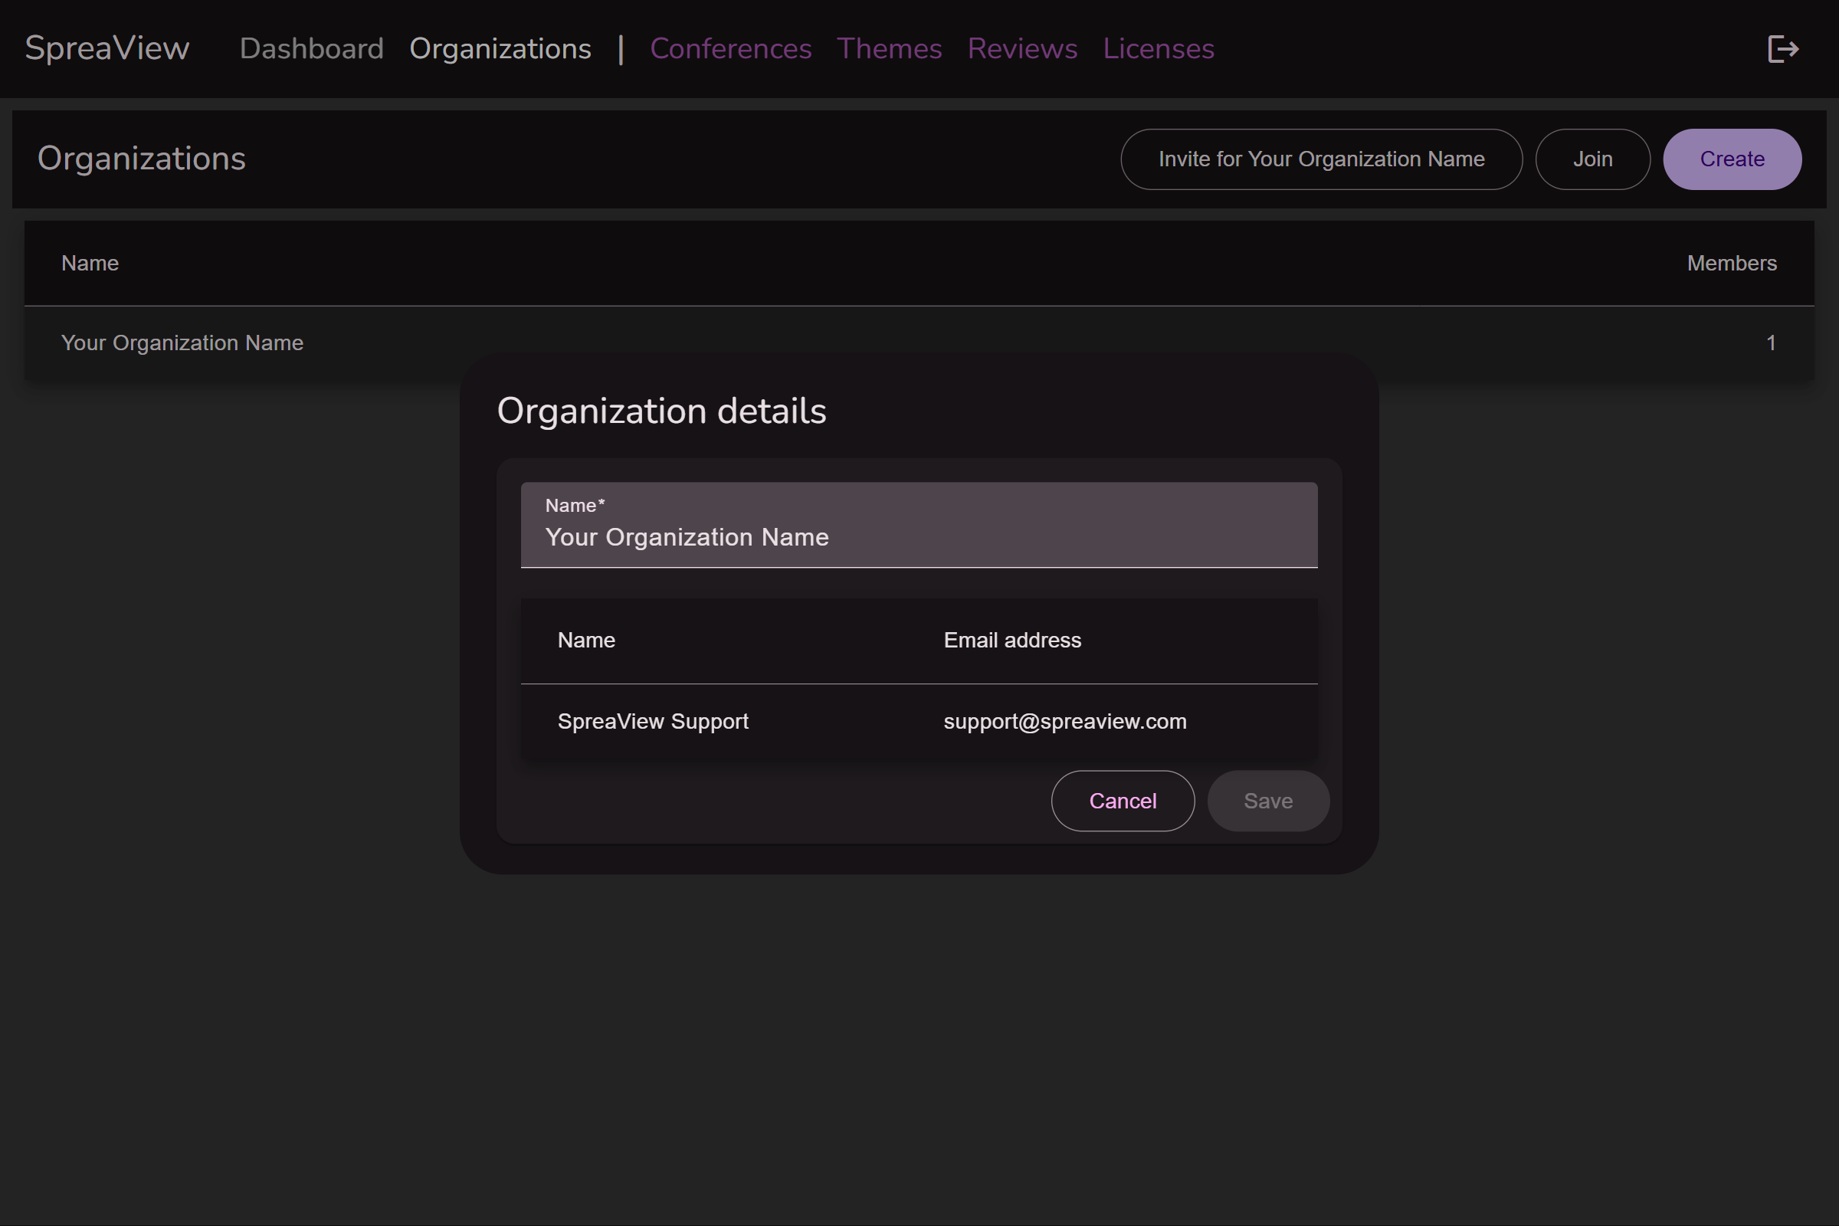Navigate to Themes
1839x1226 pixels.
pos(889,48)
